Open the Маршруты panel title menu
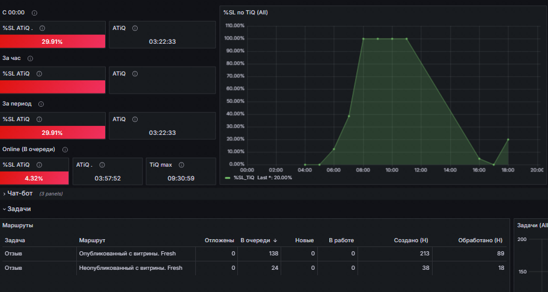548x292 pixels. (x=18, y=225)
